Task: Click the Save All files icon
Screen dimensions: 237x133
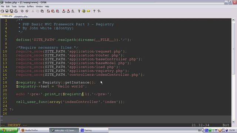Action: (x=11, y=11)
